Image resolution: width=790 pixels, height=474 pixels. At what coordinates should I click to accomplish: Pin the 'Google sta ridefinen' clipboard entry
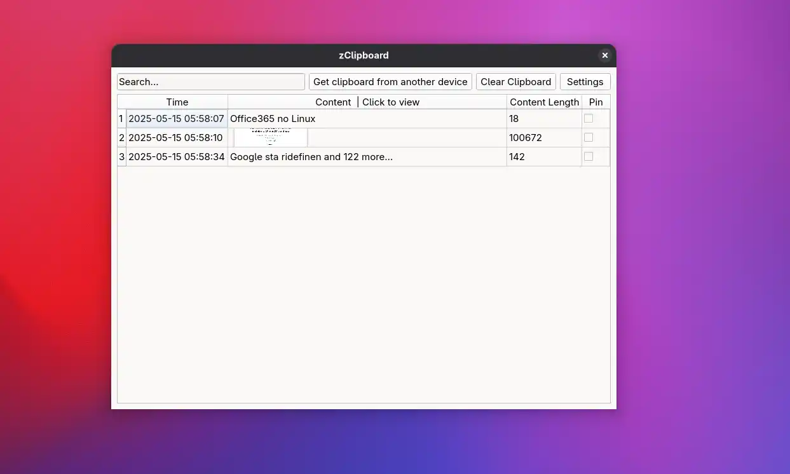pos(589,156)
